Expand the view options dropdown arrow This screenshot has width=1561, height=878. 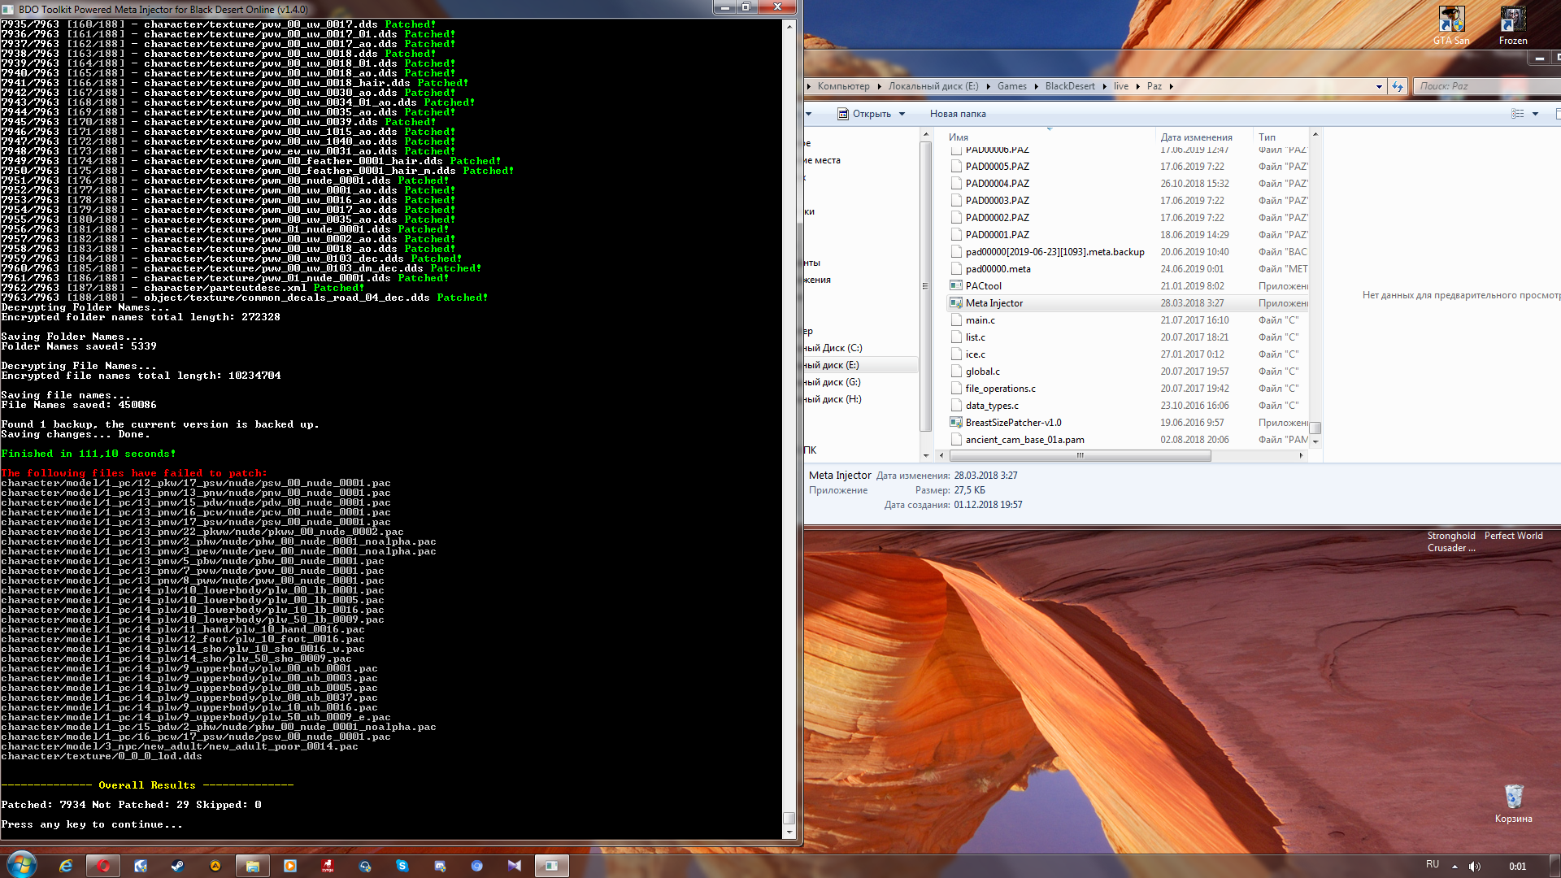click(x=1535, y=114)
